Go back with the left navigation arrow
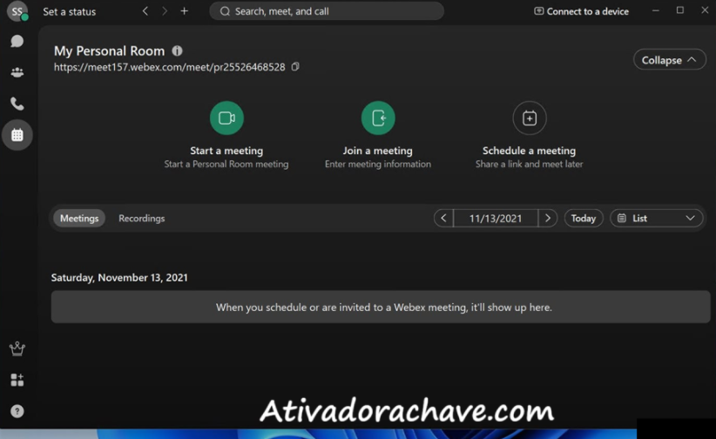 point(145,11)
